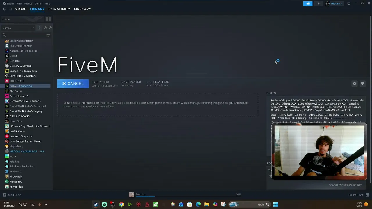Click Change My Screenshot Key link
This screenshot has width=372, height=209.
345,185
